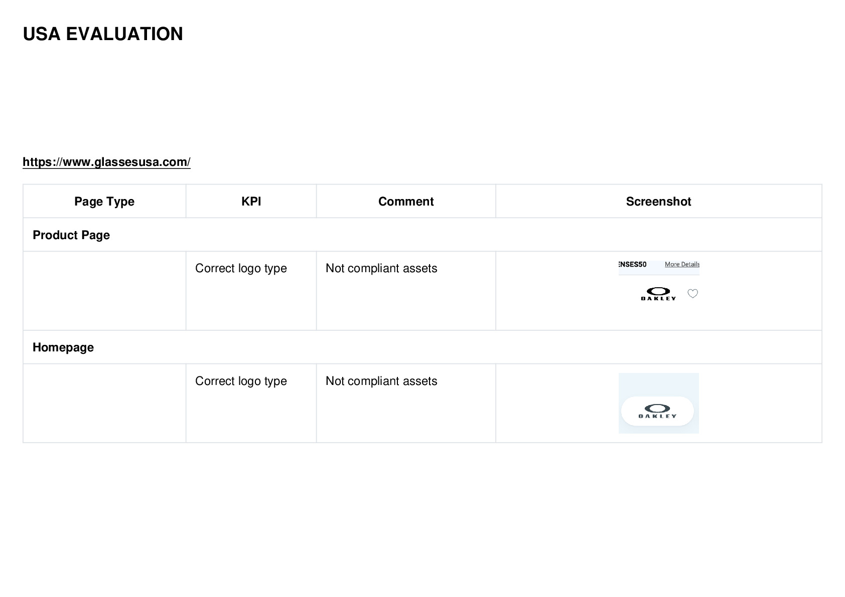
Task: Click the Oakley logo in white pill
Action: pos(657,411)
